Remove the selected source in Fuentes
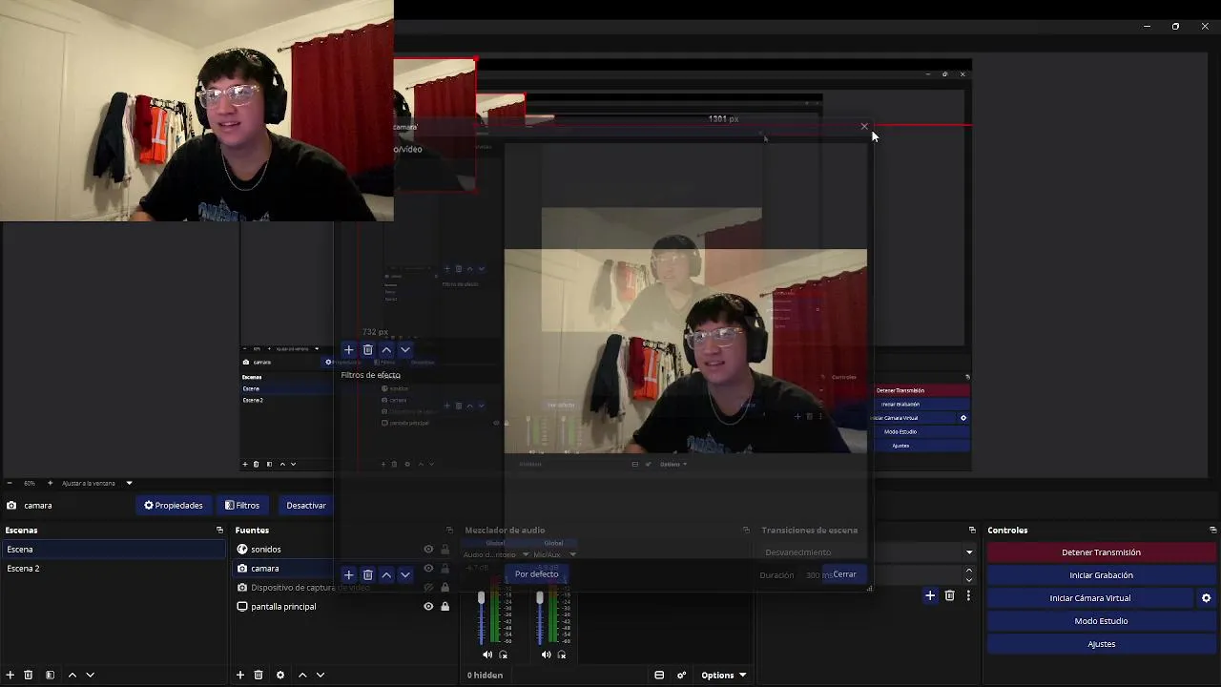Image resolution: width=1221 pixels, height=687 pixels. click(259, 675)
